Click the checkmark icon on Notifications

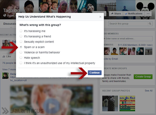[x=126, y=14]
